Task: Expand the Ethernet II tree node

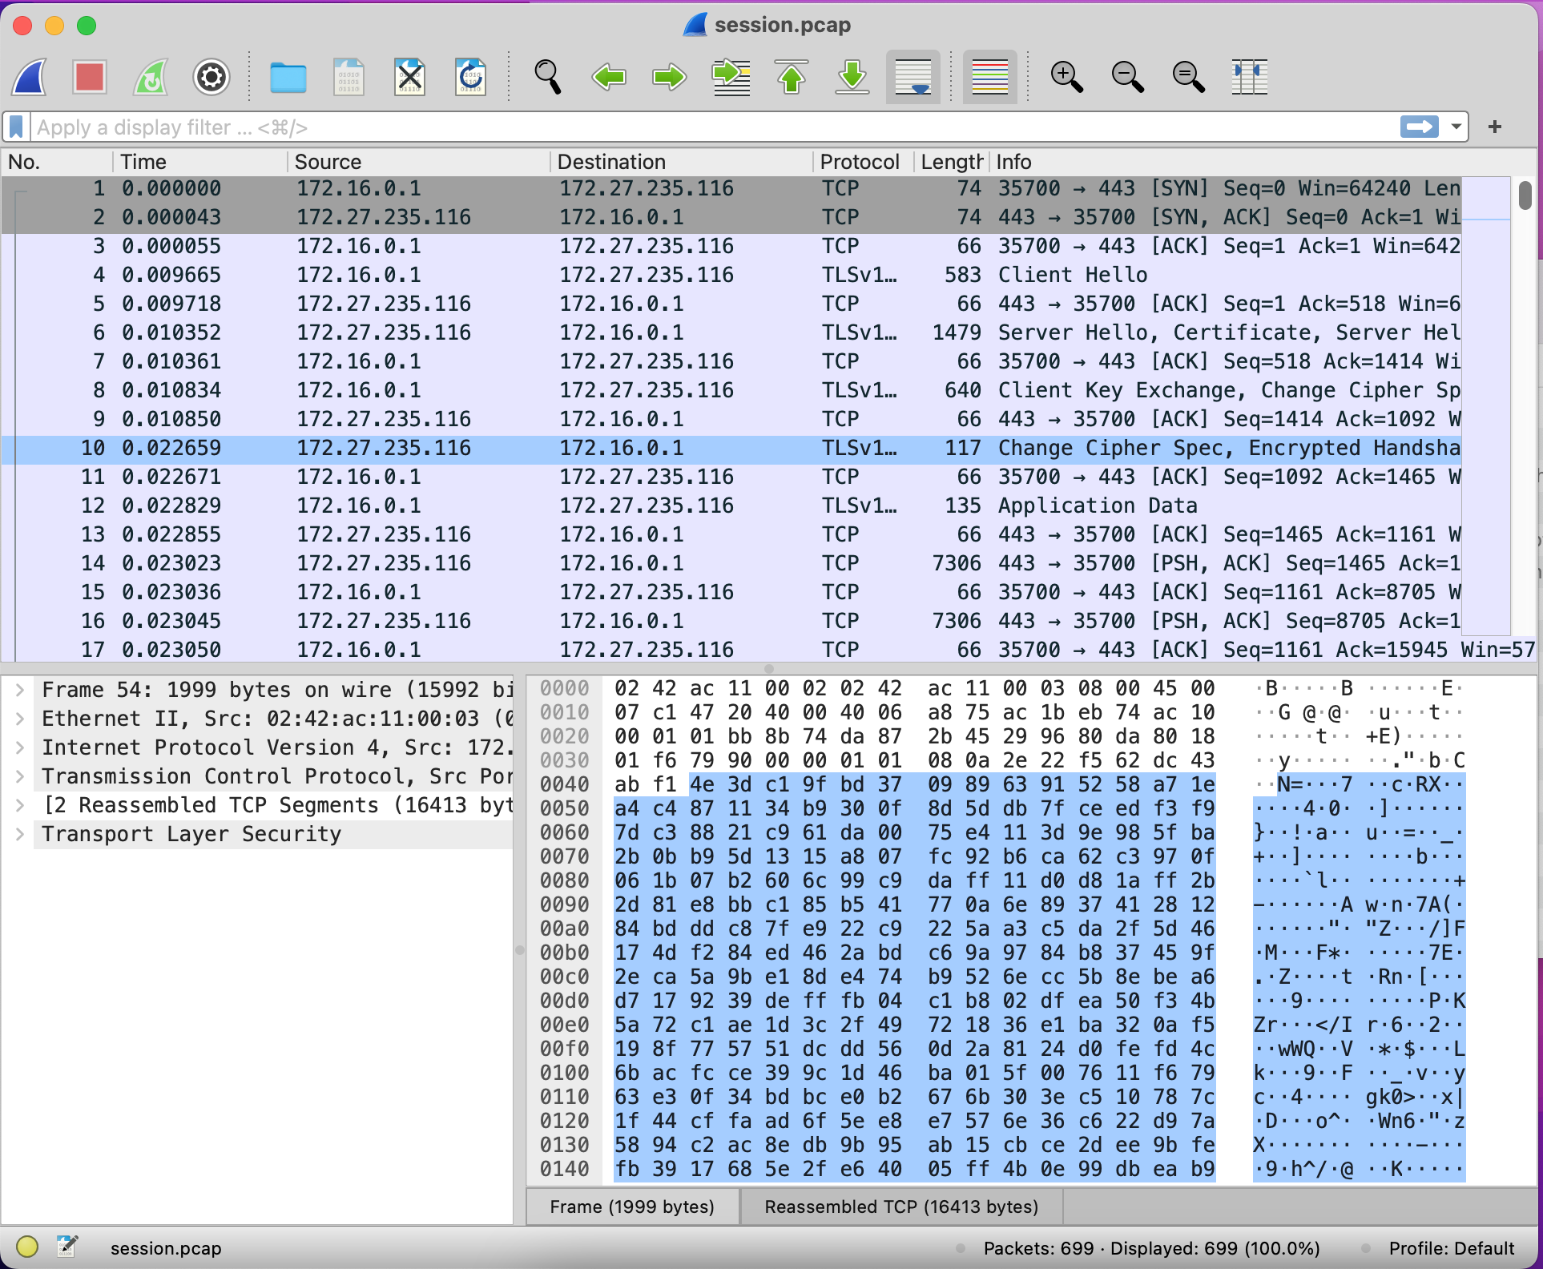Action: click(21, 719)
